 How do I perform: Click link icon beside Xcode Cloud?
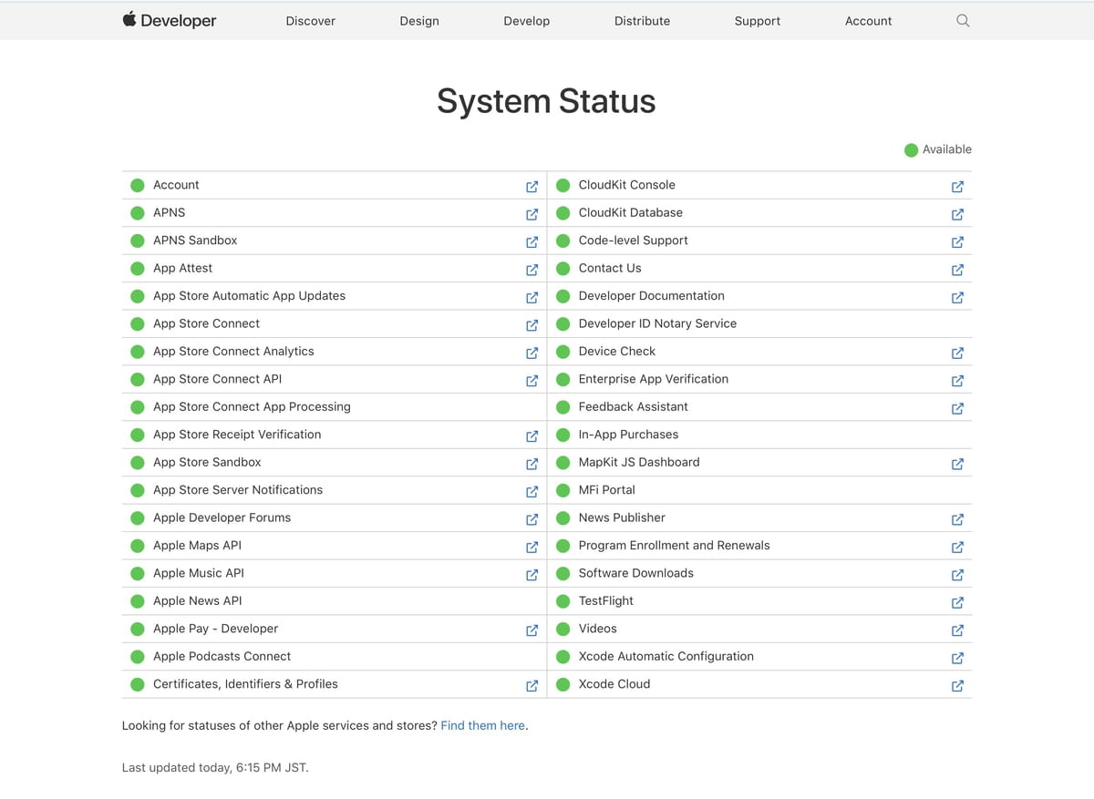(957, 686)
